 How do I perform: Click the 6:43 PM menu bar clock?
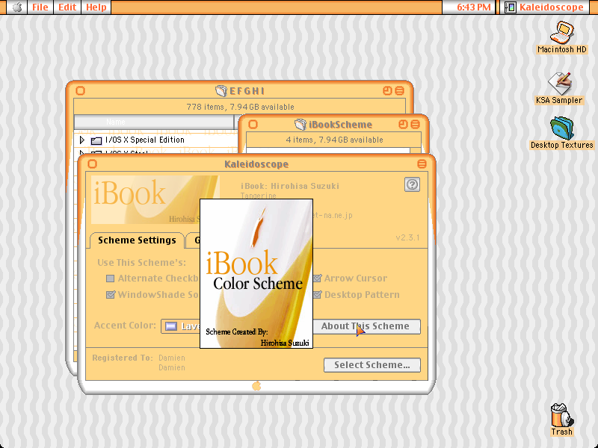[x=474, y=7]
